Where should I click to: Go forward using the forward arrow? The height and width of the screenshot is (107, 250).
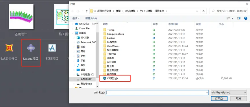78,11
